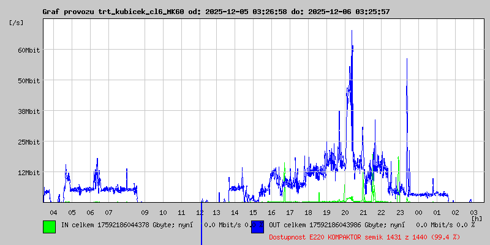Click the highest blue traffic peak
Viewport: 490px width, 245px height.
pos(352,32)
